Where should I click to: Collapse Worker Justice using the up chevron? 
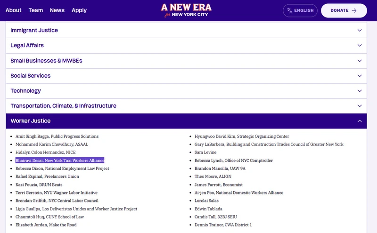pyautogui.click(x=360, y=121)
